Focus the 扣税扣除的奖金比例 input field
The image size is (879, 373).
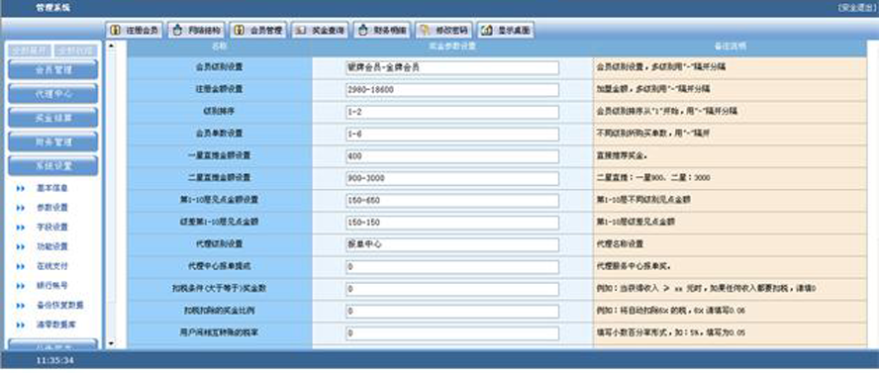coord(452,311)
